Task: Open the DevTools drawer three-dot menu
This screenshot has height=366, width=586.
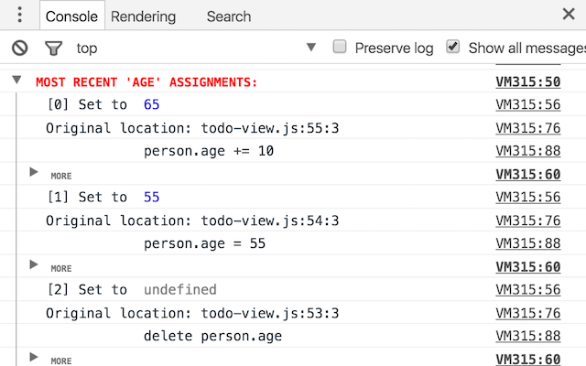Action: (20, 16)
